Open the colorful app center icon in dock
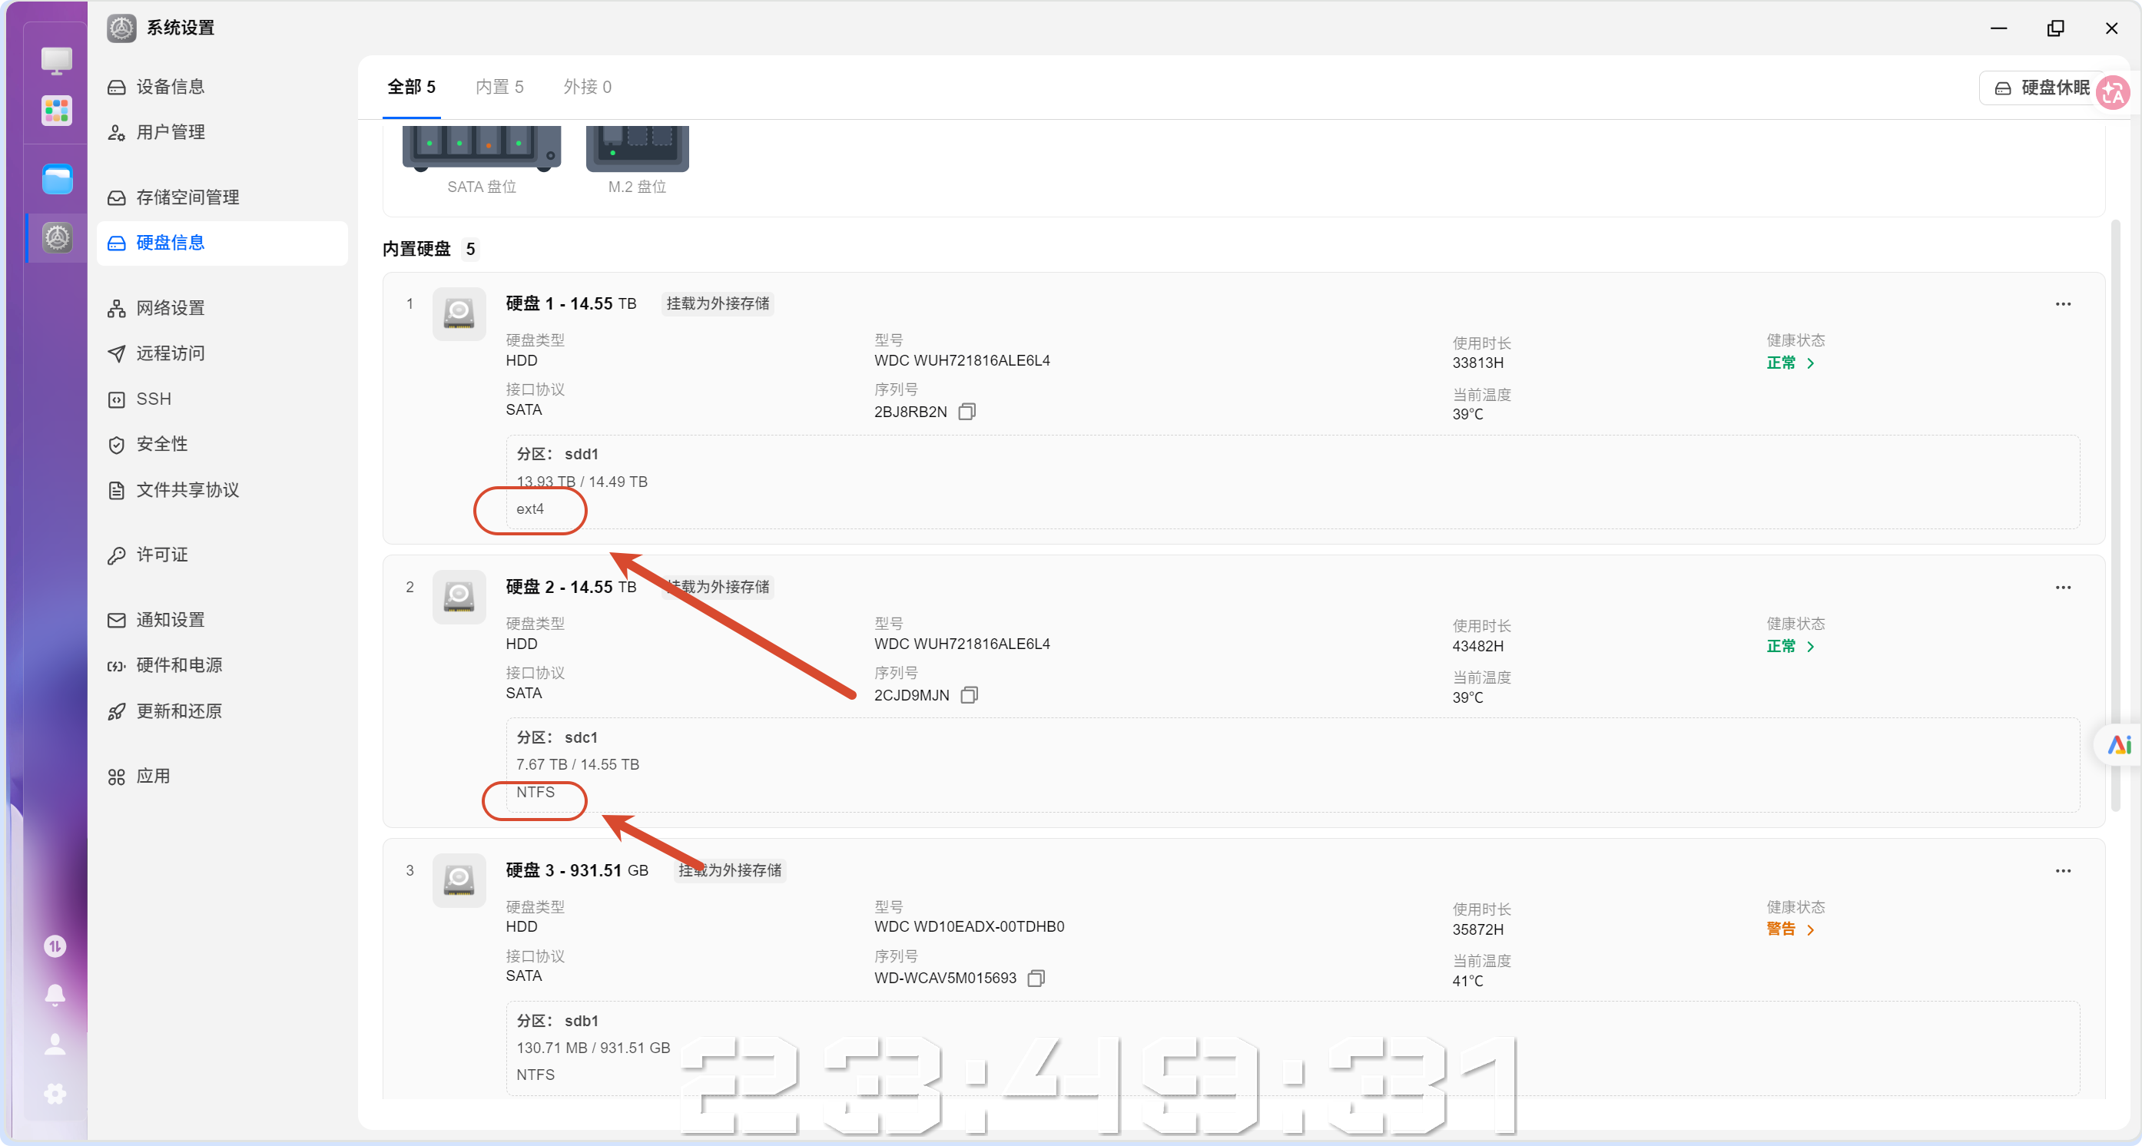The height and width of the screenshot is (1146, 2142). (x=57, y=111)
